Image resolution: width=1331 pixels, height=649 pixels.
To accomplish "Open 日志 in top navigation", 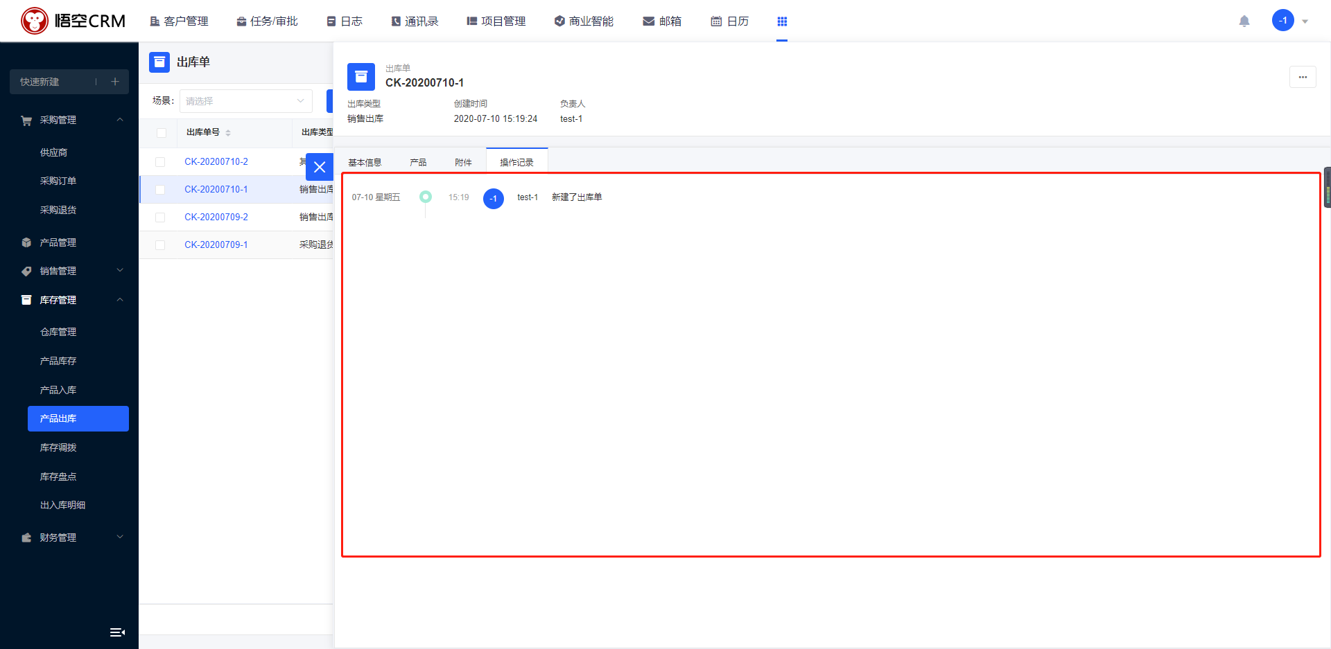I will [x=345, y=21].
